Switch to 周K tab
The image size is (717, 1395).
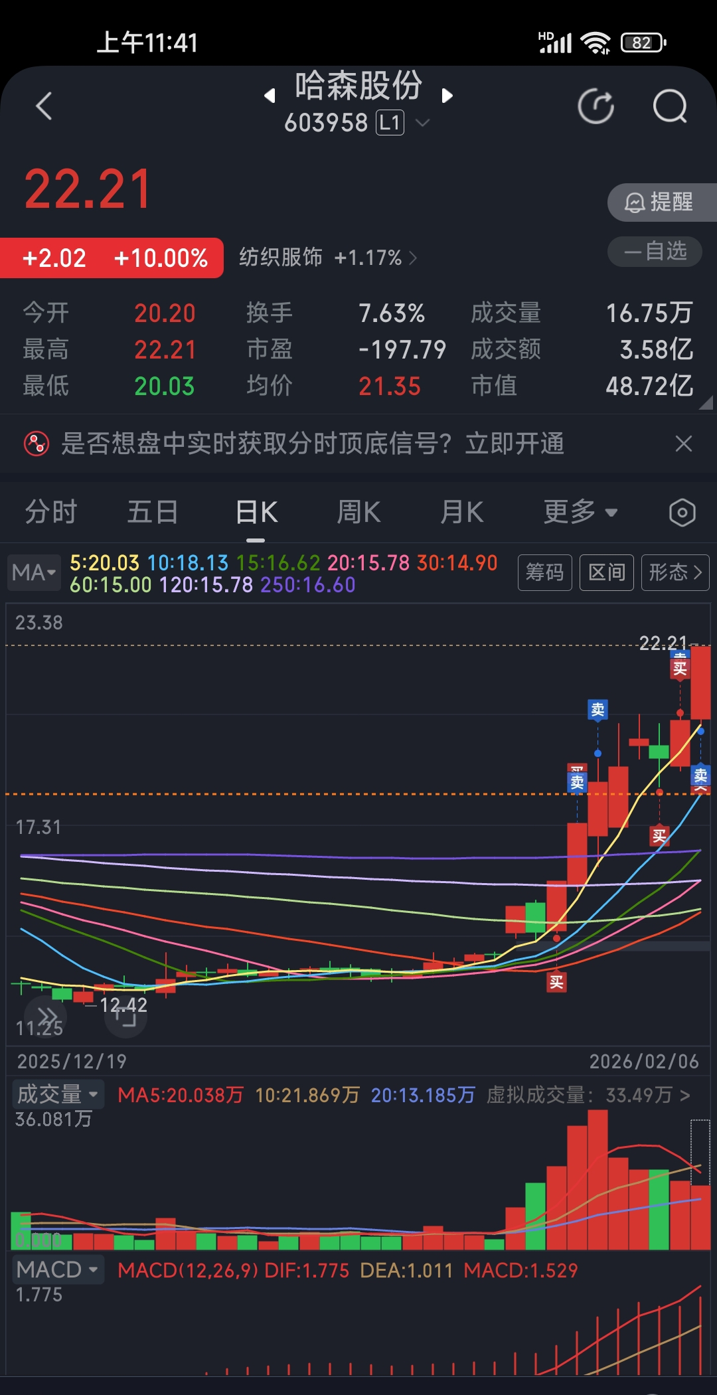[x=358, y=512]
